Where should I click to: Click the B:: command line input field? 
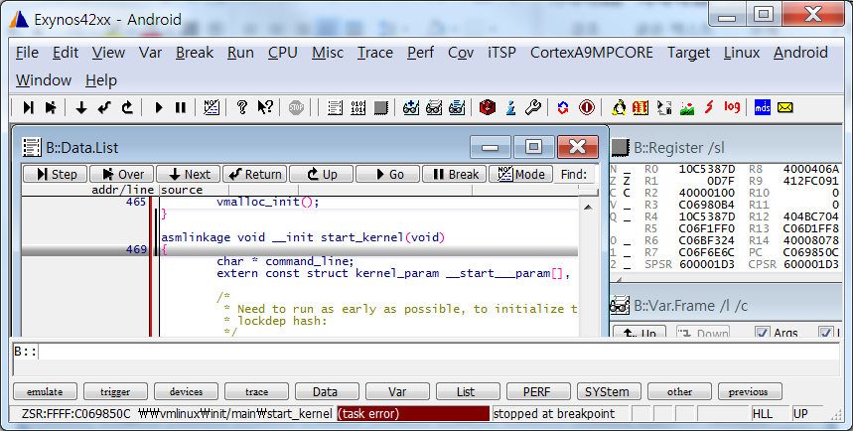pyautogui.click(x=437, y=353)
